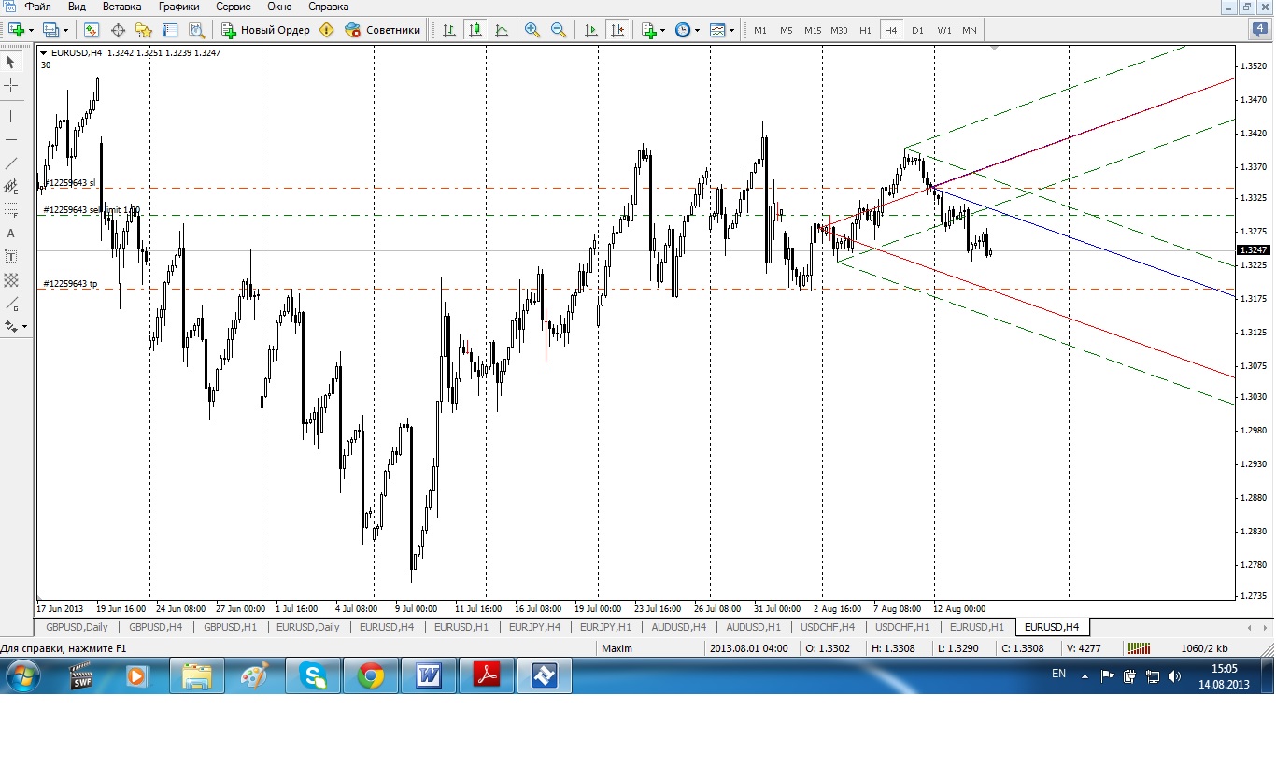Switch to candlestick chart mode
Image resolution: width=1276 pixels, height=767 pixels.
coord(475,30)
